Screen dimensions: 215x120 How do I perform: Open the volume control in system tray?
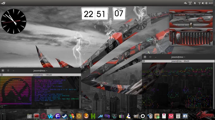(x=203, y=3)
